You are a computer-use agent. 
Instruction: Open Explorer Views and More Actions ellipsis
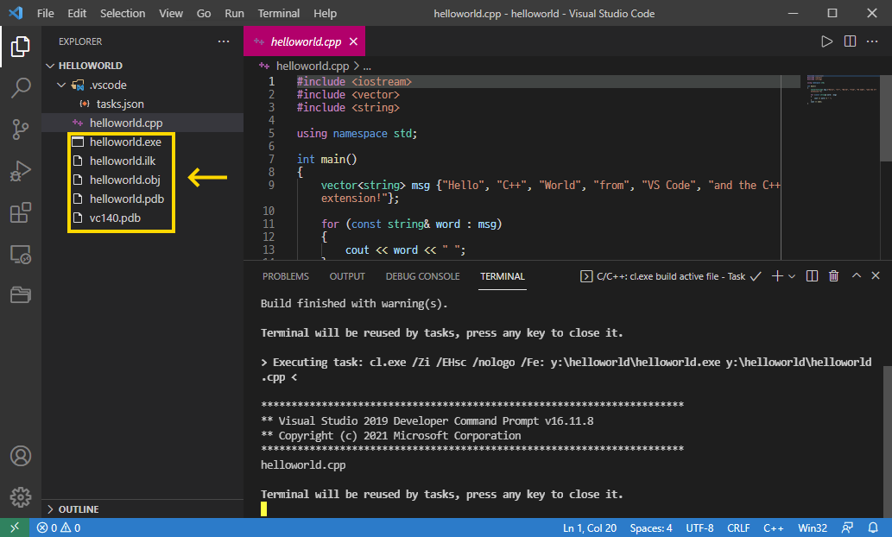(224, 41)
